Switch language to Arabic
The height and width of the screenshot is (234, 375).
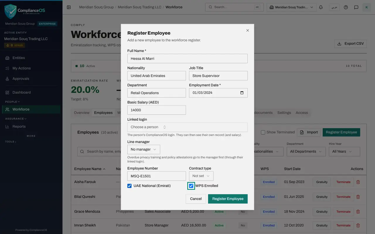(x=334, y=7)
